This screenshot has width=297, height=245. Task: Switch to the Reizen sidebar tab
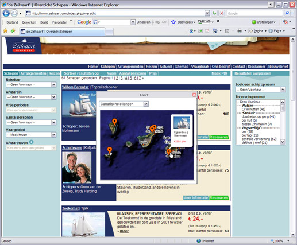54,73
